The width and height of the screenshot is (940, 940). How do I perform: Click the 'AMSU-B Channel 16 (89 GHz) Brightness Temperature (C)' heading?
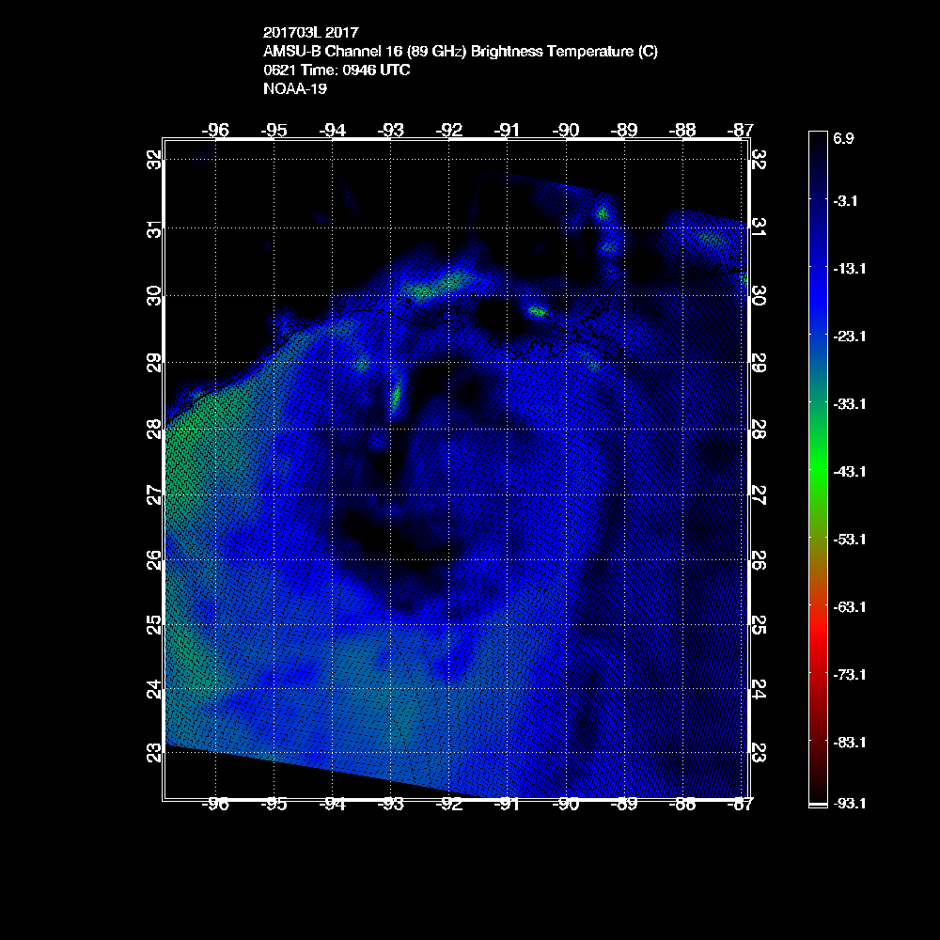pos(461,52)
